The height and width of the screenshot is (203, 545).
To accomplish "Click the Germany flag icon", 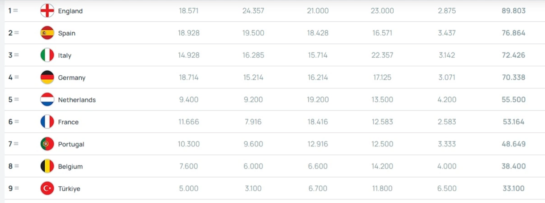I will pyautogui.click(x=47, y=77).
